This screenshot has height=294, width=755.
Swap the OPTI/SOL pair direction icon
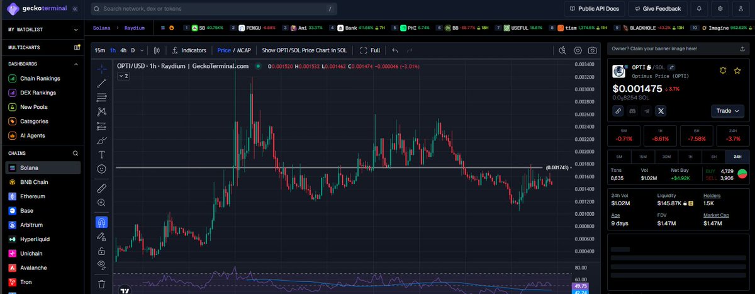pyautogui.click(x=672, y=67)
